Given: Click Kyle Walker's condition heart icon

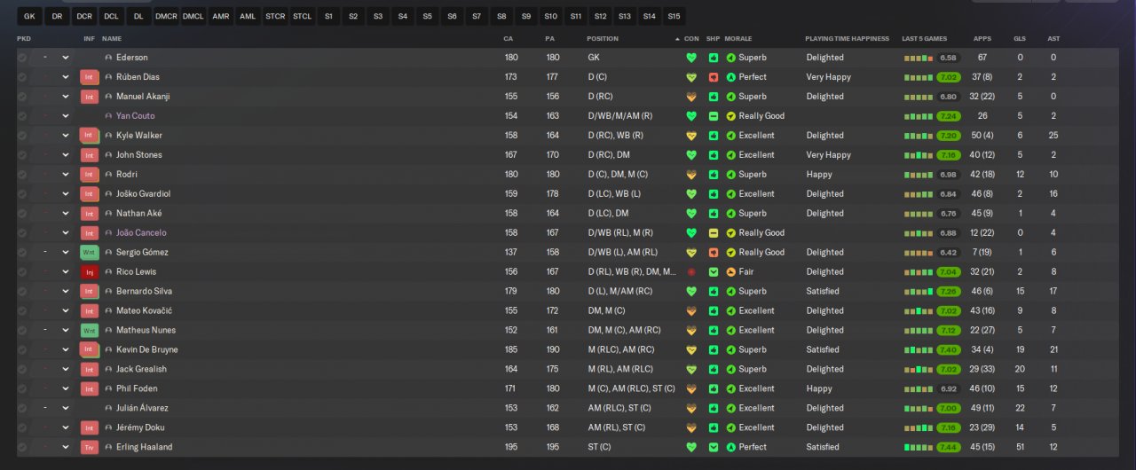Looking at the screenshot, I should 691,136.
